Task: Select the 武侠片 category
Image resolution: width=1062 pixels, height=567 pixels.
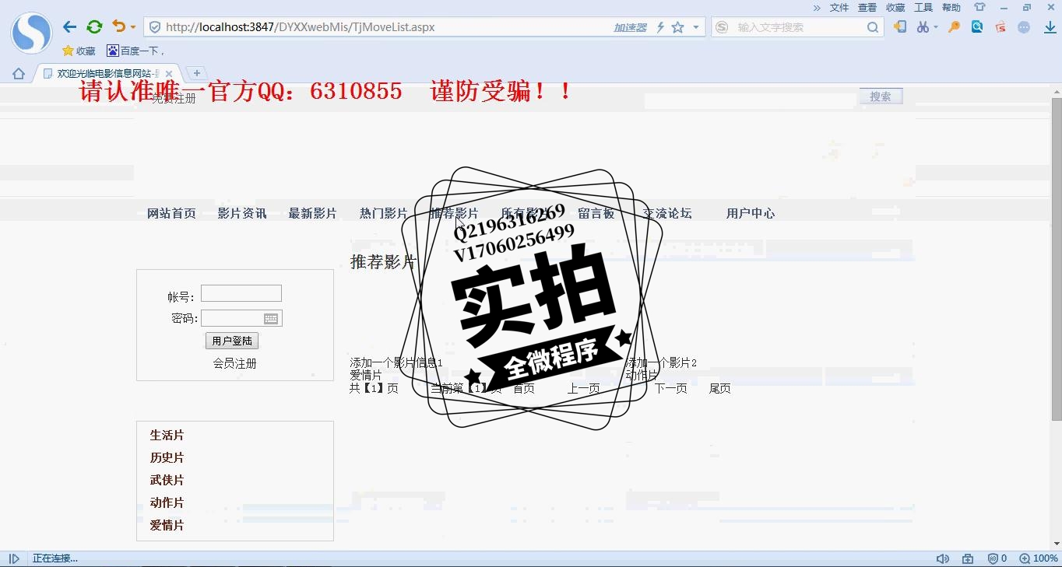Action: pos(167,481)
